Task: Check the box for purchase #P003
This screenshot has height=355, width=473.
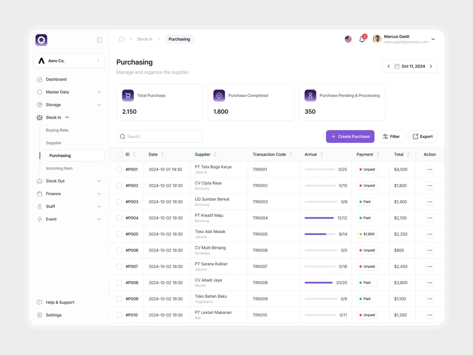Action: pyautogui.click(x=119, y=202)
